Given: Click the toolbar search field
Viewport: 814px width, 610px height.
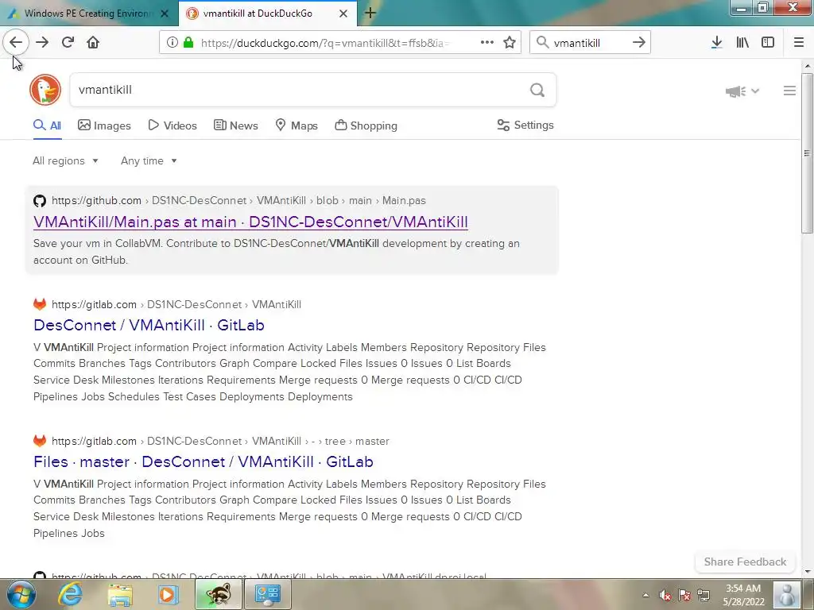Looking at the screenshot, I should [x=590, y=43].
